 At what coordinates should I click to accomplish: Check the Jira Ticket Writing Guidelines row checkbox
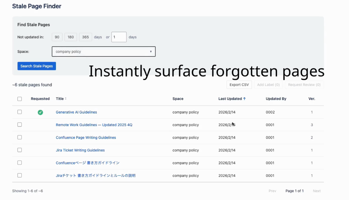[20, 150]
